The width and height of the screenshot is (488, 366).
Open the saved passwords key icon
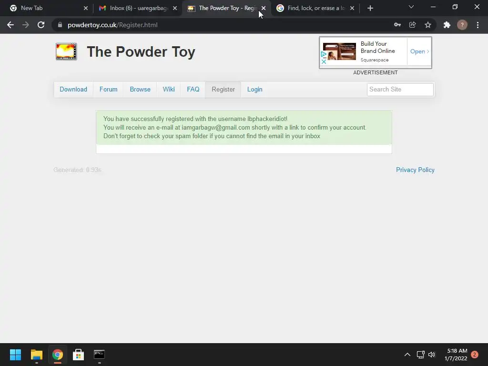(397, 25)
